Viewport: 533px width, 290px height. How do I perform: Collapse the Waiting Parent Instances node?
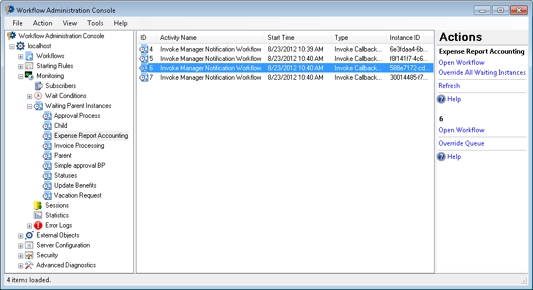tap(29, 106)
